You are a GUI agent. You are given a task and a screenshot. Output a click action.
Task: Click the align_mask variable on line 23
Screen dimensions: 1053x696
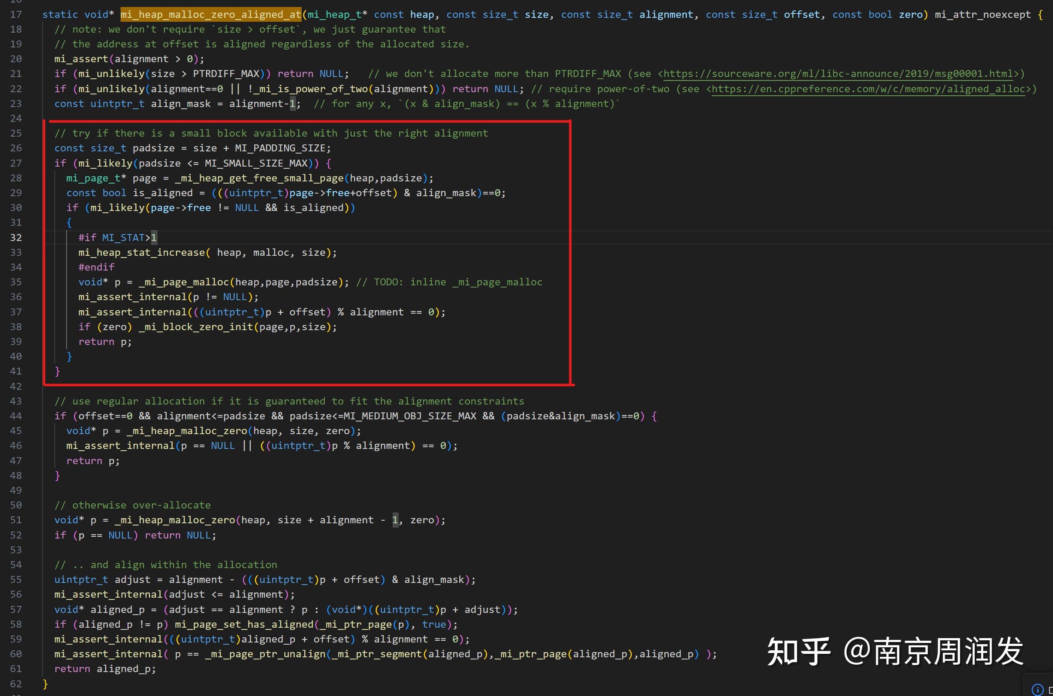180,104
